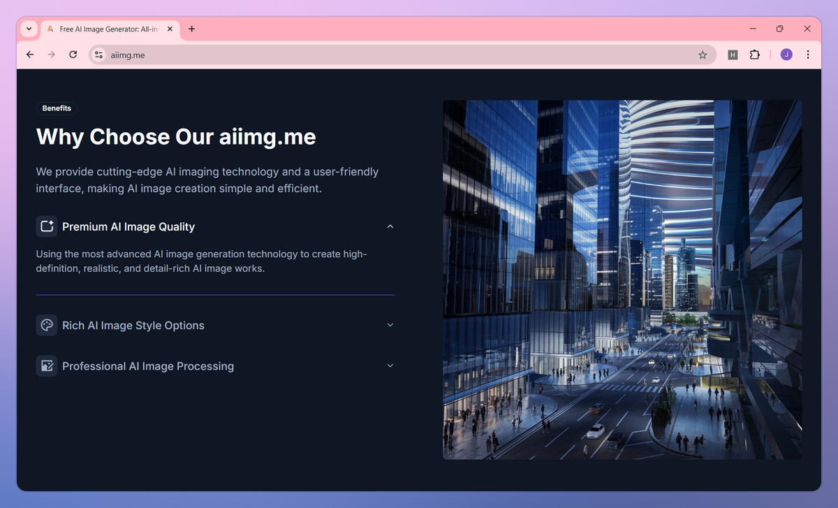Click the site information icon in the address bar

click(98, 54)
